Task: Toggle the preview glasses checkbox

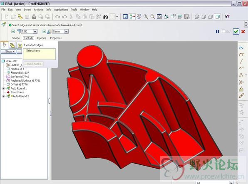Action: click(223, 32)
